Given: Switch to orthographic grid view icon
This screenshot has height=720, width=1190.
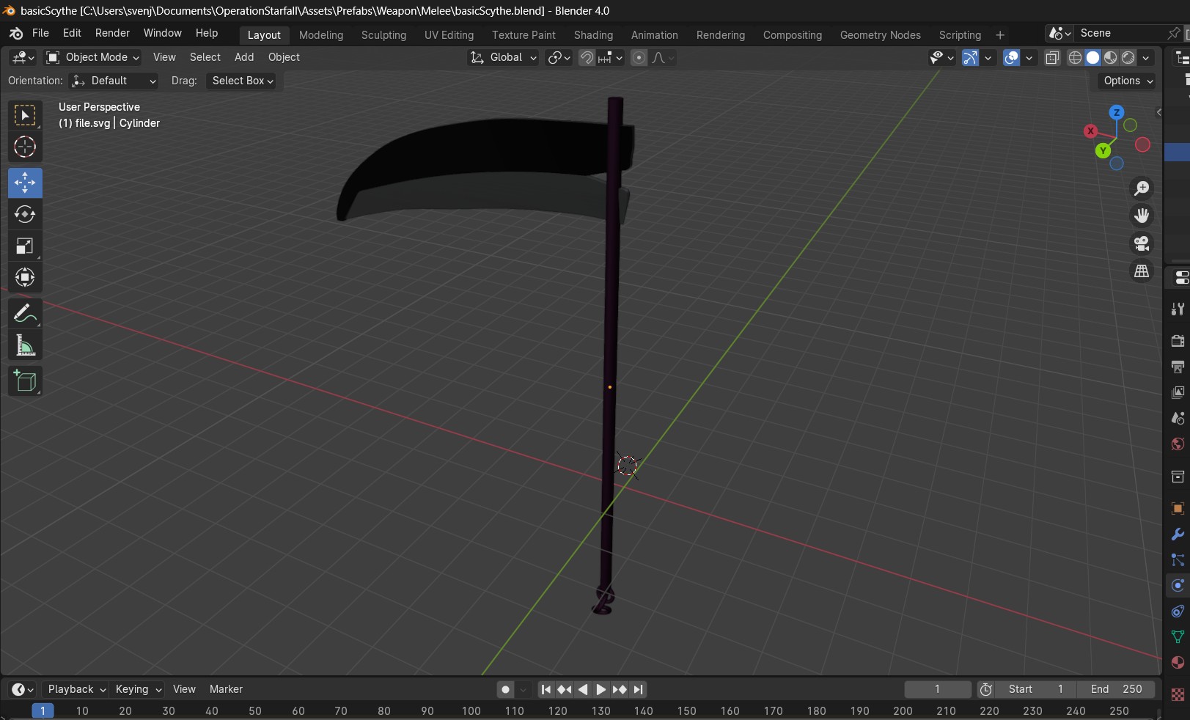Looking at the screenshot, I should [1142, 271].
